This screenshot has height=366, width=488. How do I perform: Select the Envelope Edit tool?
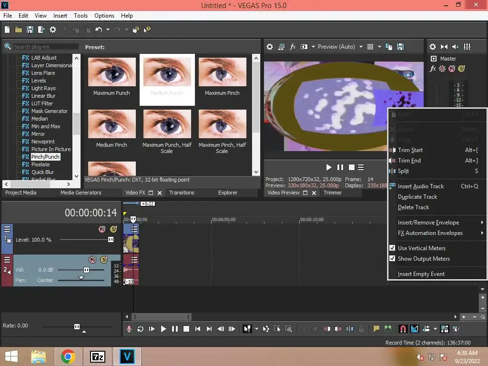pyautogui.click(x=266, y=329)
